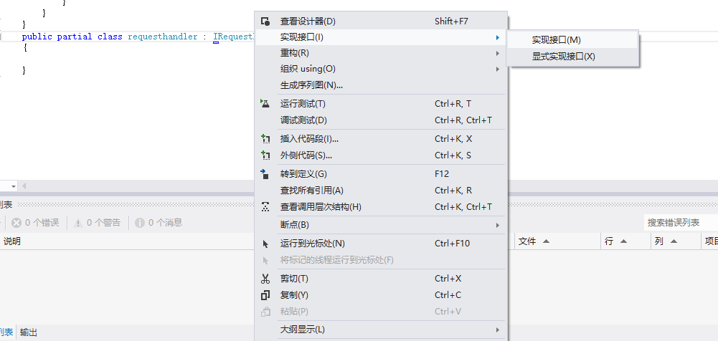Click the Copy icon

tap(265, 295)
